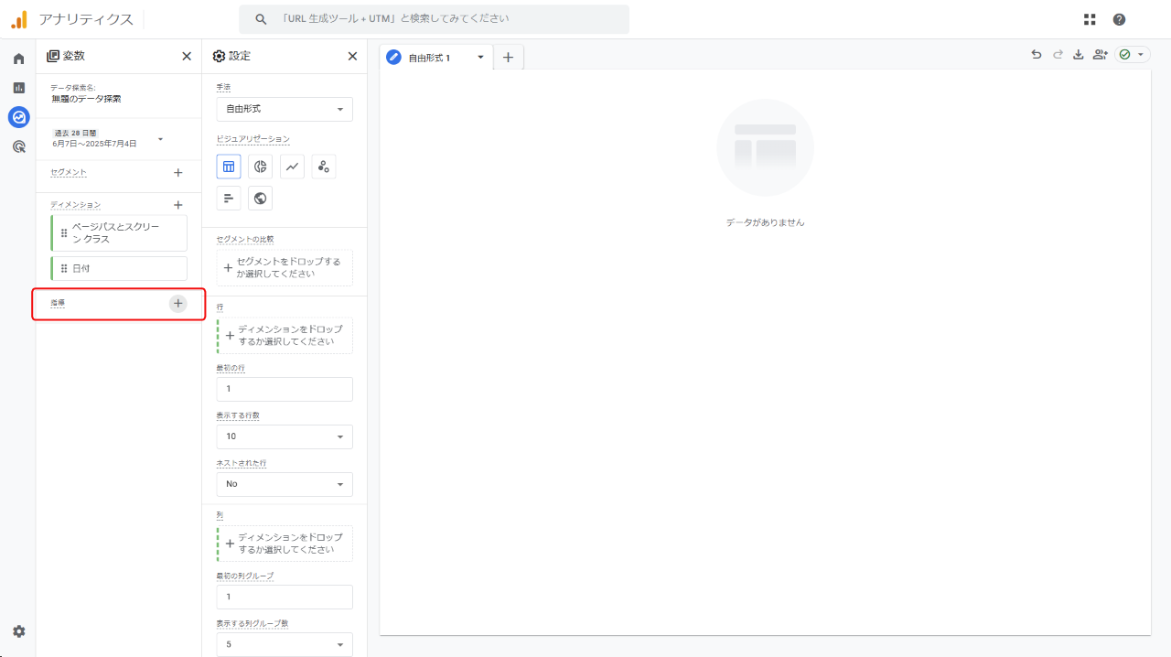The height and width of the screenshot is (657, 1171).
Task: Download the exploration data
Action: point(1078,55)
